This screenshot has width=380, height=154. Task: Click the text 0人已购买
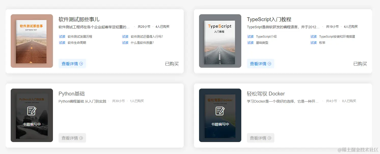point(349,101)
